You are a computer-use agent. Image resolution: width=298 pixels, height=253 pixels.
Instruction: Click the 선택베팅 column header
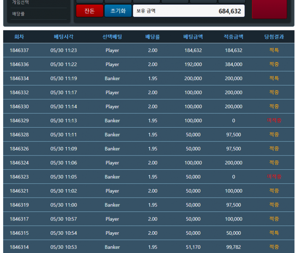click(112, 36)
